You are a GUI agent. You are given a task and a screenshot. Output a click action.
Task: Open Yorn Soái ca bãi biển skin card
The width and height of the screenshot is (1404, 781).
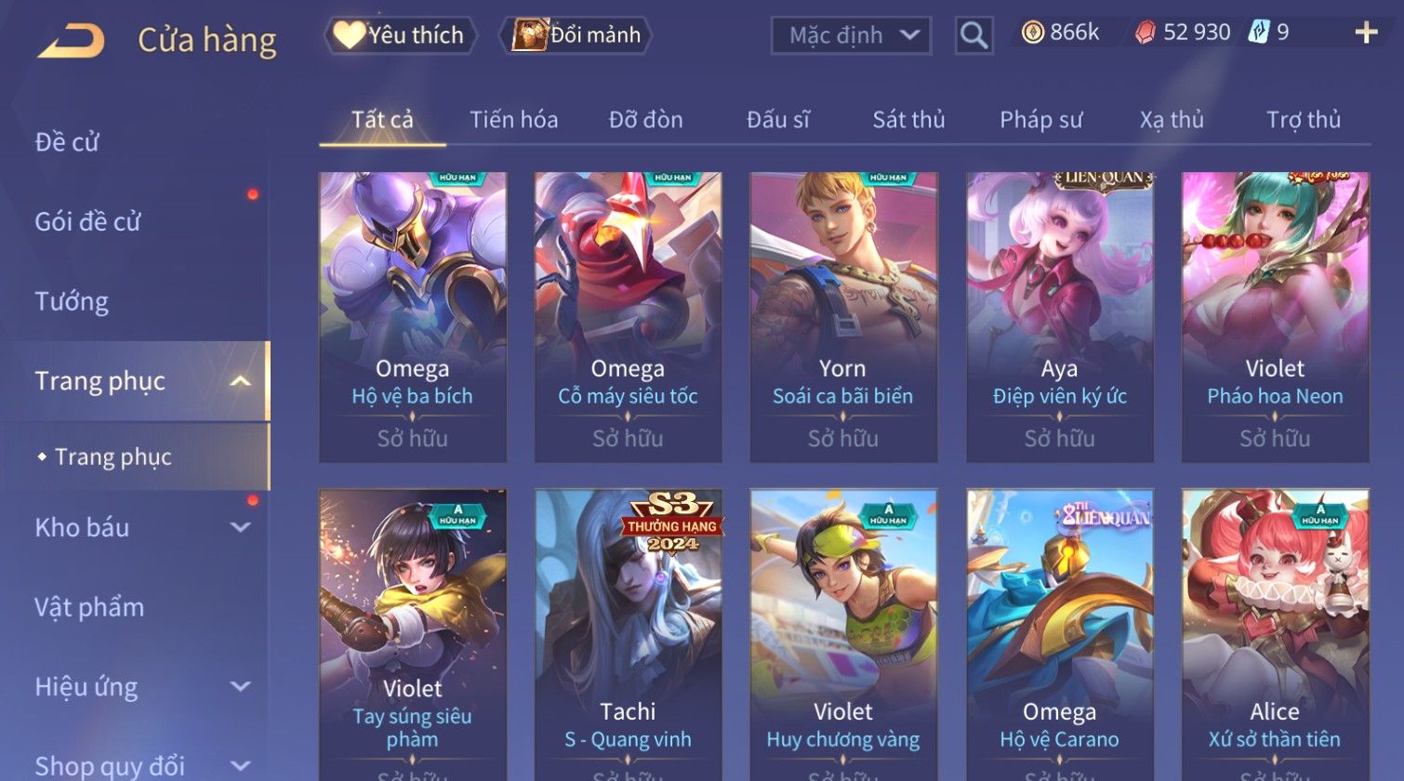[843, 317]
